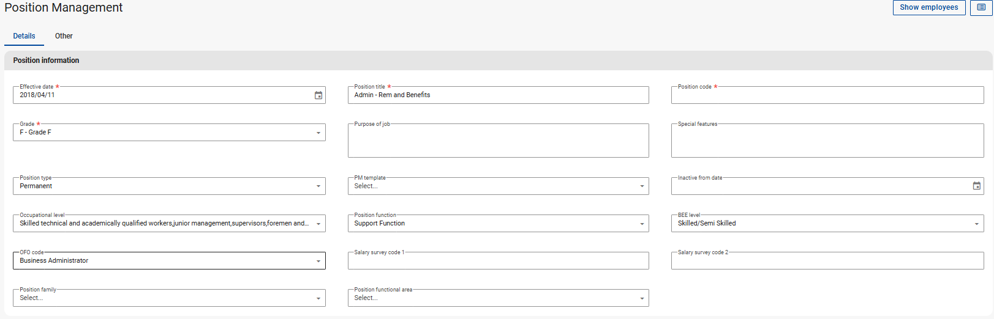Switch to the Other tab
The height and width of the screenshot is (319, 994).
[x=64, y=36]
